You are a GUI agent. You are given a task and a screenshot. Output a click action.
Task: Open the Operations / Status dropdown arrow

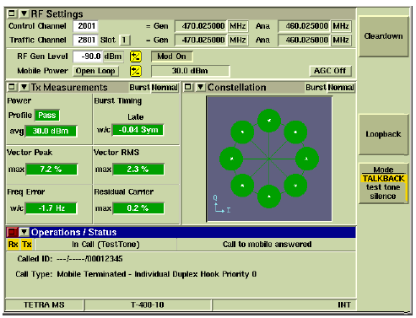click(24, 232)
